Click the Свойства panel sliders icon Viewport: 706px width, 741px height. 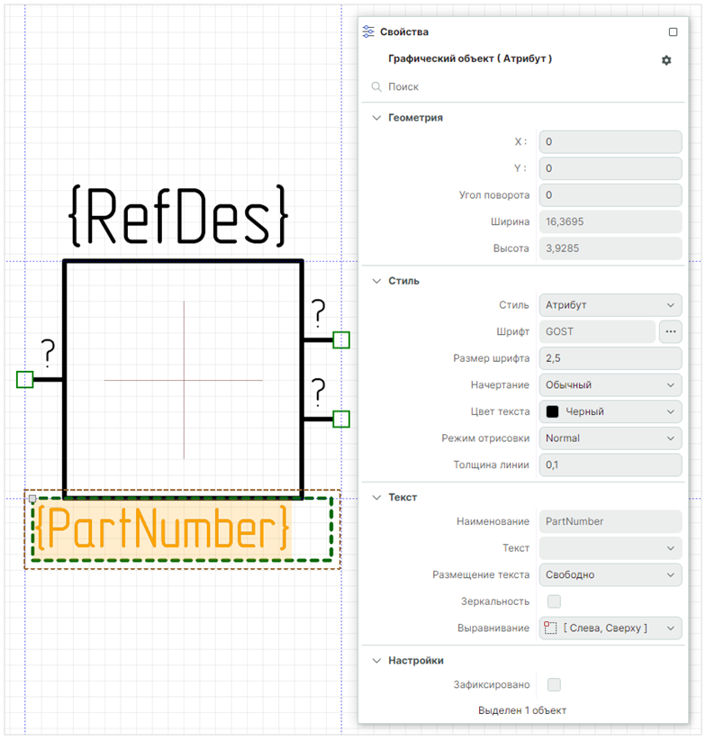(x=368, y=32)
